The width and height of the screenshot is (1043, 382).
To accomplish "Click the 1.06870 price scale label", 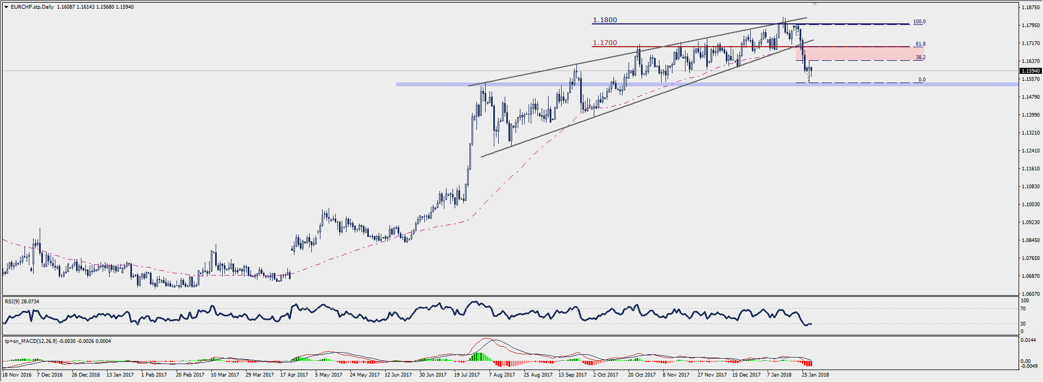I will (1031, 276).
